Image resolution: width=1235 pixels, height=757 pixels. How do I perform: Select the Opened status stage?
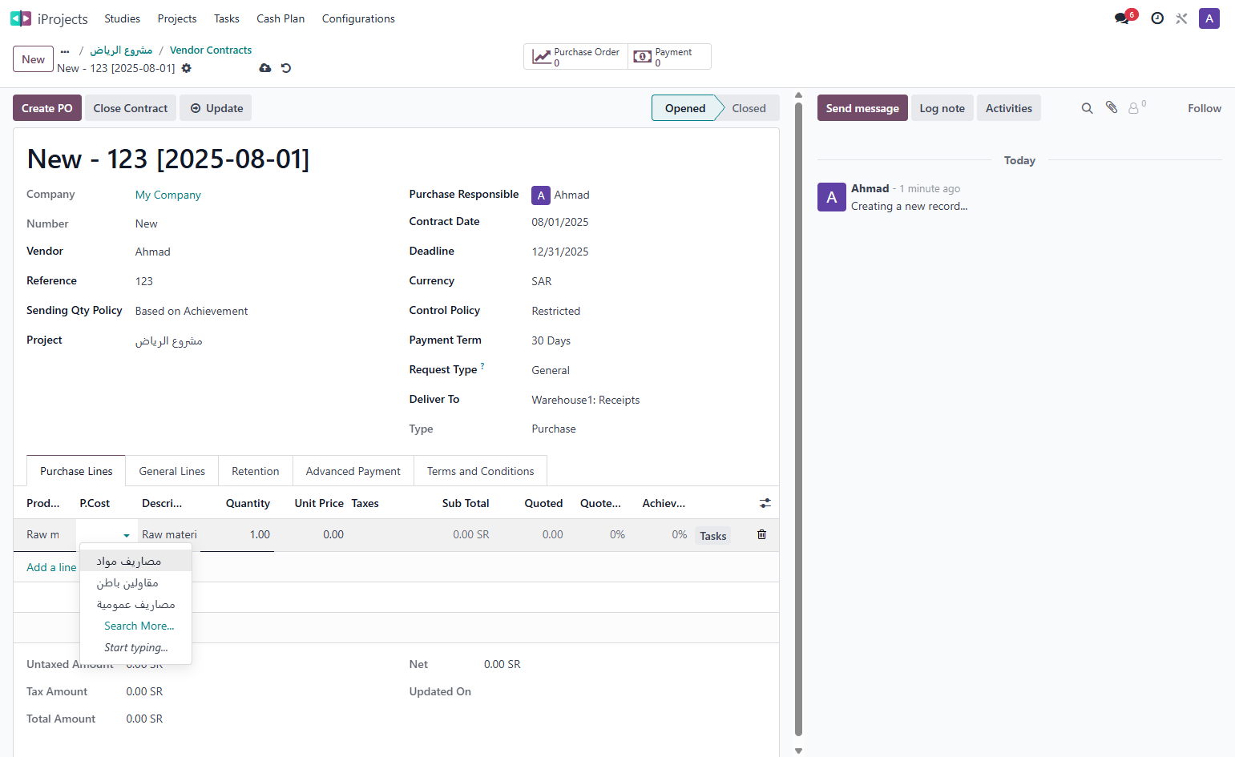pos(685,108)
